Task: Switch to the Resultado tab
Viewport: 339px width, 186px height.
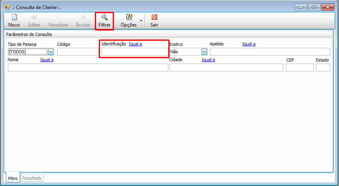Action: [32, 178]
